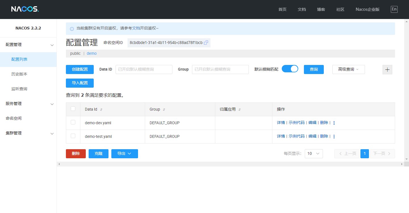Viewport: 409px width, 213px height.
Task: Click pagination page 1 button
Action: point(365,154)
